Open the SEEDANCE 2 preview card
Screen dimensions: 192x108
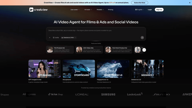pyautogui.click(x=147, y=69)
